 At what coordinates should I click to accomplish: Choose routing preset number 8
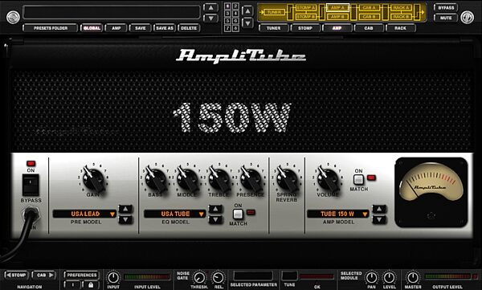tap(235, 28)
